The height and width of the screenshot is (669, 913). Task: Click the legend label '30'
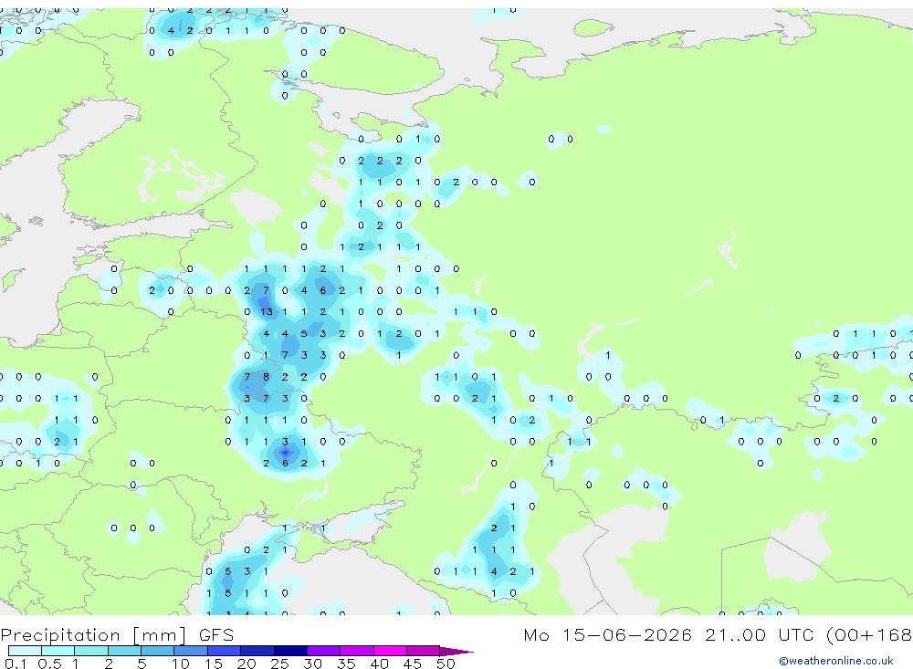(x=313, y=664)
